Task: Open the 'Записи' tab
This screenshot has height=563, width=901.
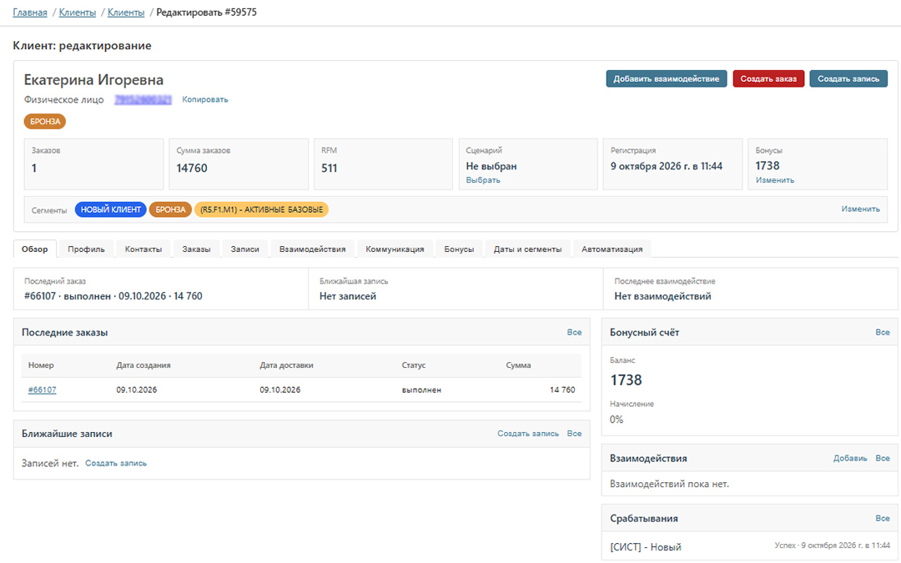Action: coord(244,249)
